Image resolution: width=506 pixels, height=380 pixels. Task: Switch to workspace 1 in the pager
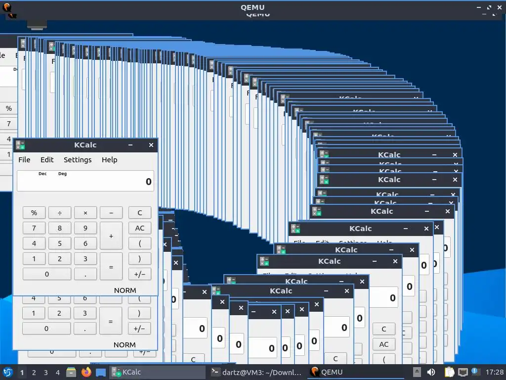[22, 373]
